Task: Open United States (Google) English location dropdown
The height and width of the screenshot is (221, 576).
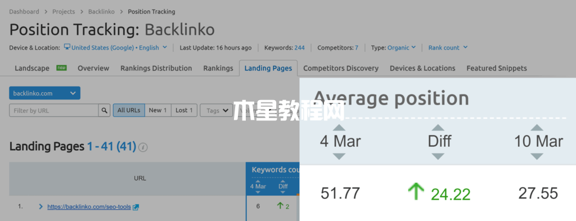Action: (119, 47)
